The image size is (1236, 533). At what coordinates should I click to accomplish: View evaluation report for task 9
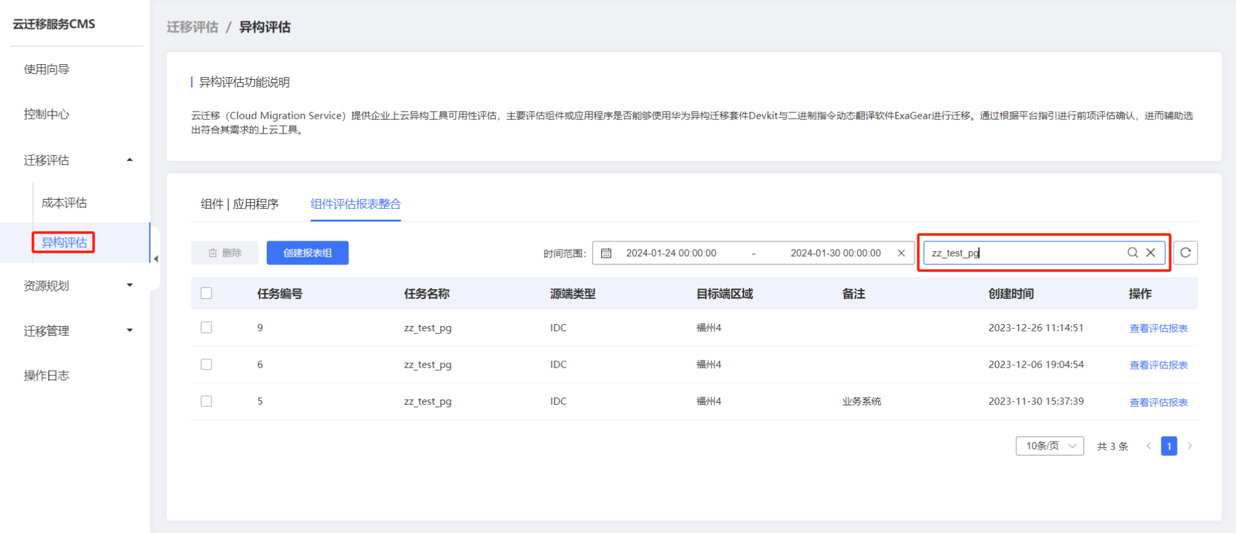(x=1159, y=328)
